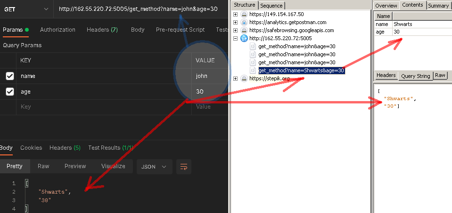The height and width of the screenshot is (213, 452).
Task: Expand the analytics.getpostman.com node
Action: (235, 22)
